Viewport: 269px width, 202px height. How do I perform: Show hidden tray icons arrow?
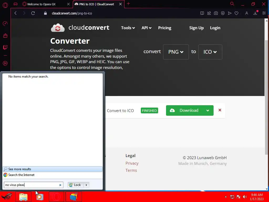[226, 197]
